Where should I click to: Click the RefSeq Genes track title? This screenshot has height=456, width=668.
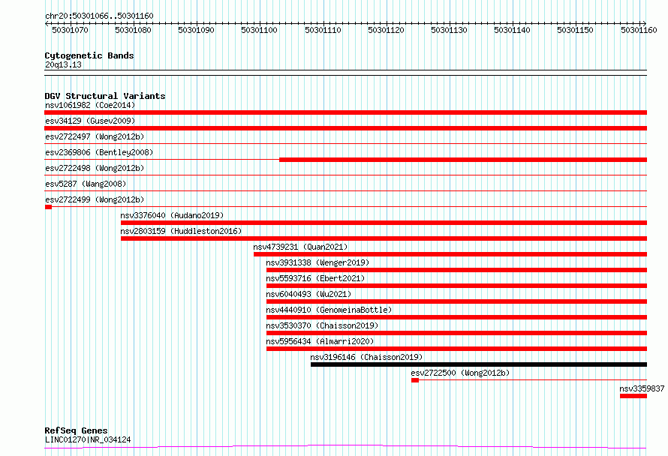tap(76, 430)
